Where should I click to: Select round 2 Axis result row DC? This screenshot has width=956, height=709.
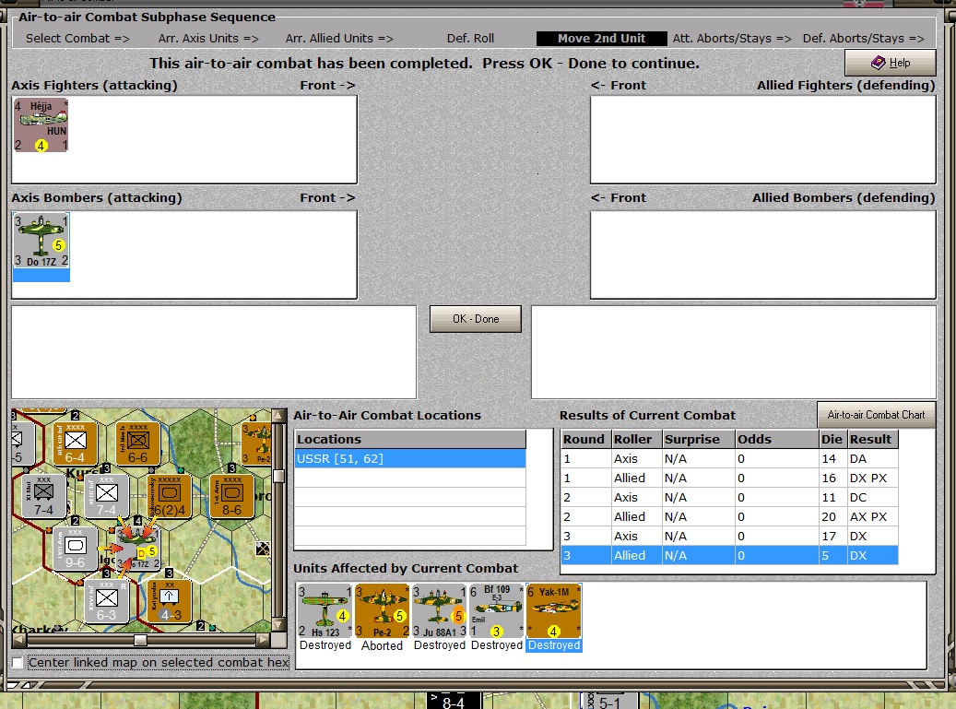[x=729, y=498]
